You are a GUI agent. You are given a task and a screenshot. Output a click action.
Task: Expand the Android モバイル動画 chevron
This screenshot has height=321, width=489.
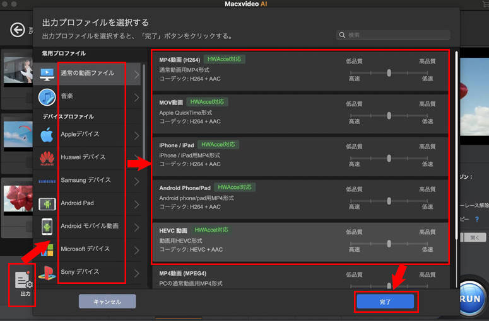click(136, 227)
